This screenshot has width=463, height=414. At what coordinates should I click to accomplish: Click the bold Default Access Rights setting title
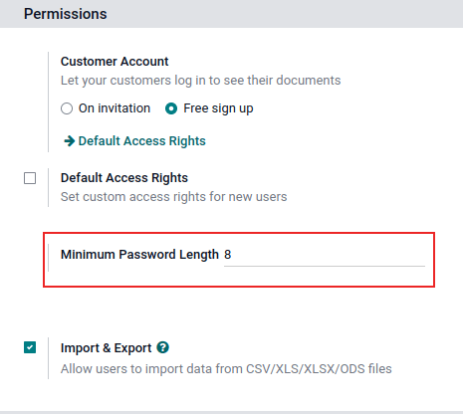(124, 178)
